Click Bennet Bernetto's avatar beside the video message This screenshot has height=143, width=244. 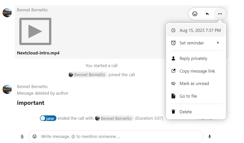coord(7,12)
